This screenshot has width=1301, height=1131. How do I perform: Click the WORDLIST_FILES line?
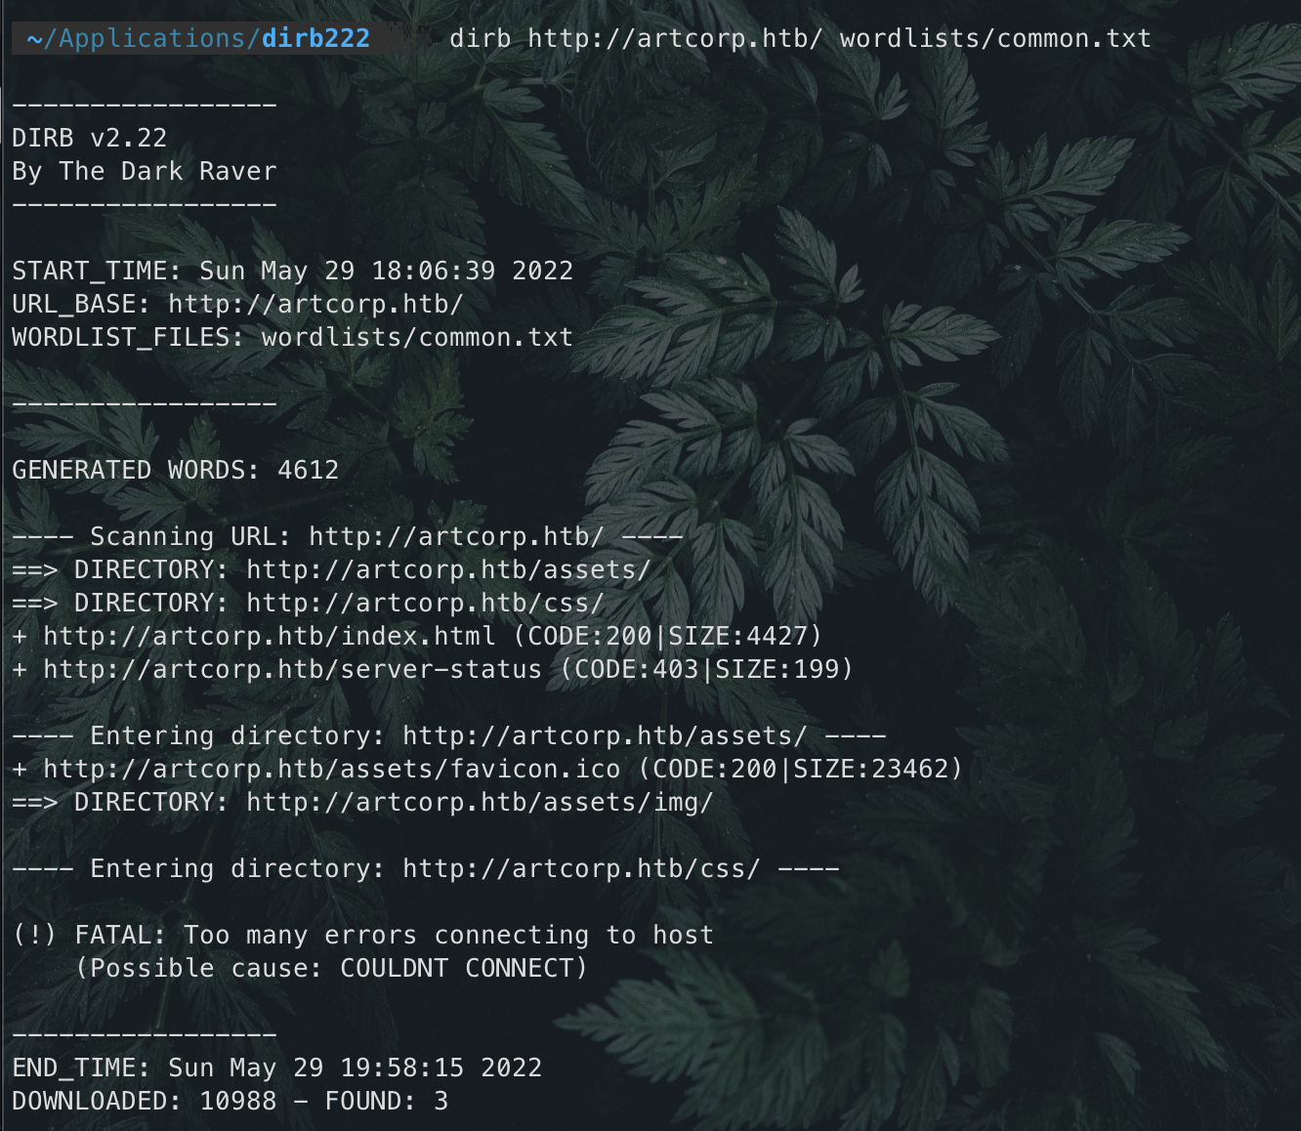292,337
